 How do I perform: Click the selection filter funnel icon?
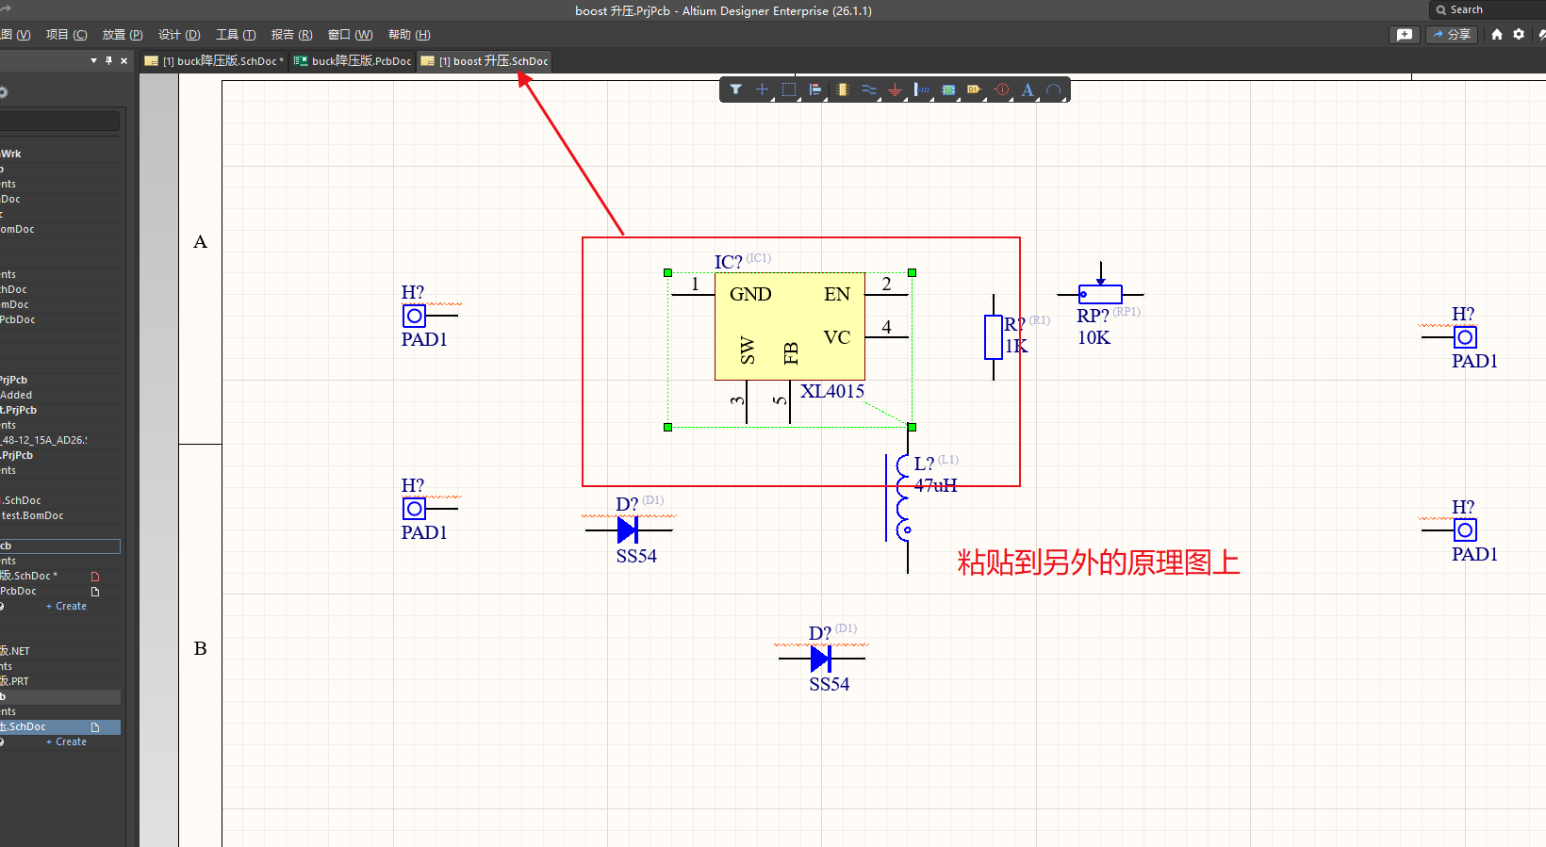(x=736, y=90)
